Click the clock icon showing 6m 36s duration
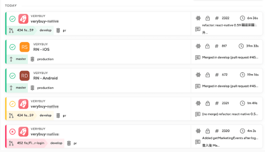265x152 pixels. pos(242,18)
